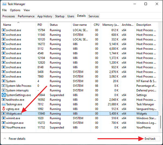Click icon of svchost.exe PID 11540
Image resolution: width=163 pixels, height=145 pixels.
[4, 35]
